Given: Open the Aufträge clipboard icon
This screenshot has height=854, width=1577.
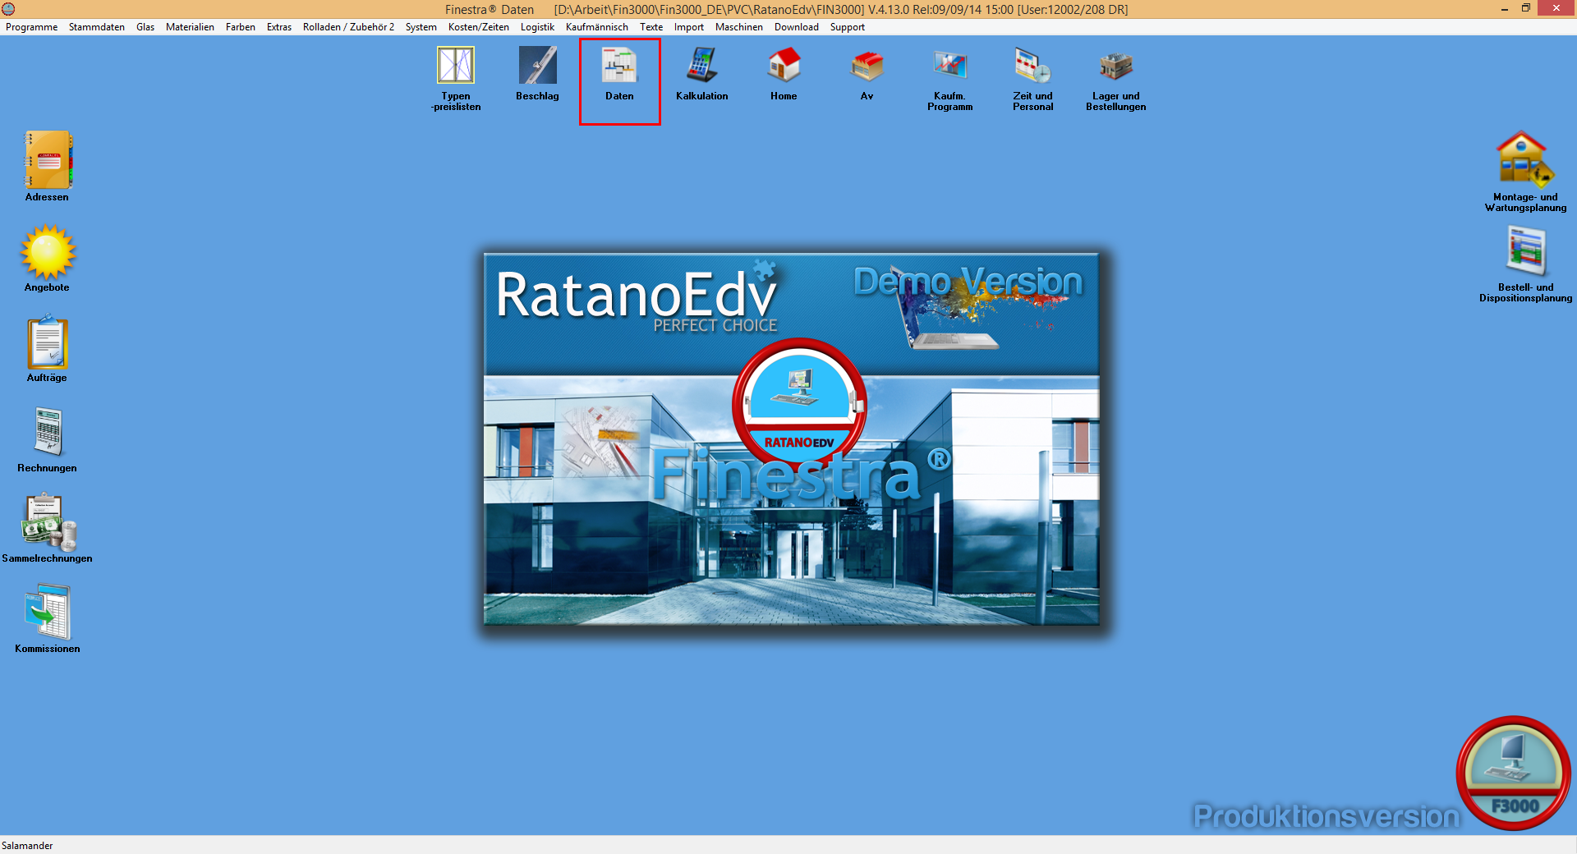Looking at the screenshot, I should pyautogui.click(x=48, y=342).
